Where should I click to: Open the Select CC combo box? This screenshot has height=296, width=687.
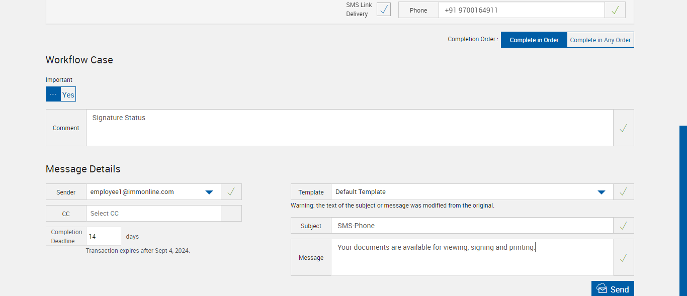click(x=153, y=214)
